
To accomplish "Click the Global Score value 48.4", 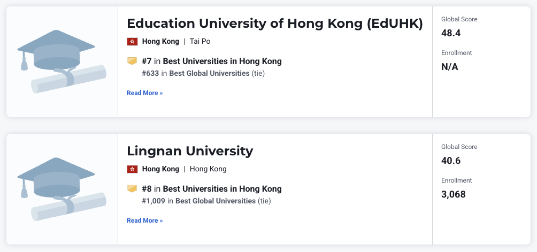I will coord(451,33).
